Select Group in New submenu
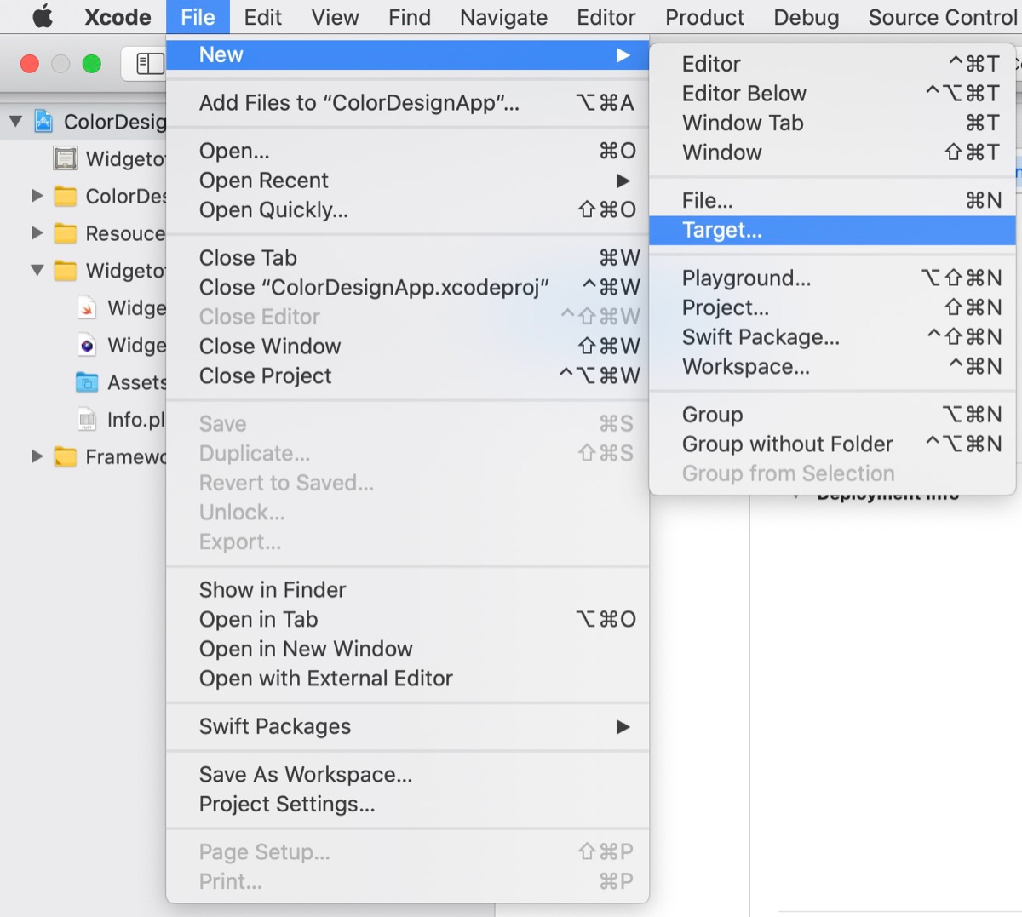 coord(832,415)
